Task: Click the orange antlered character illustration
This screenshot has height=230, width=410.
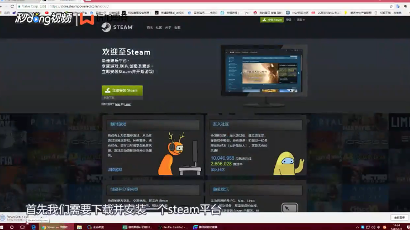Action: pos(173,154)
